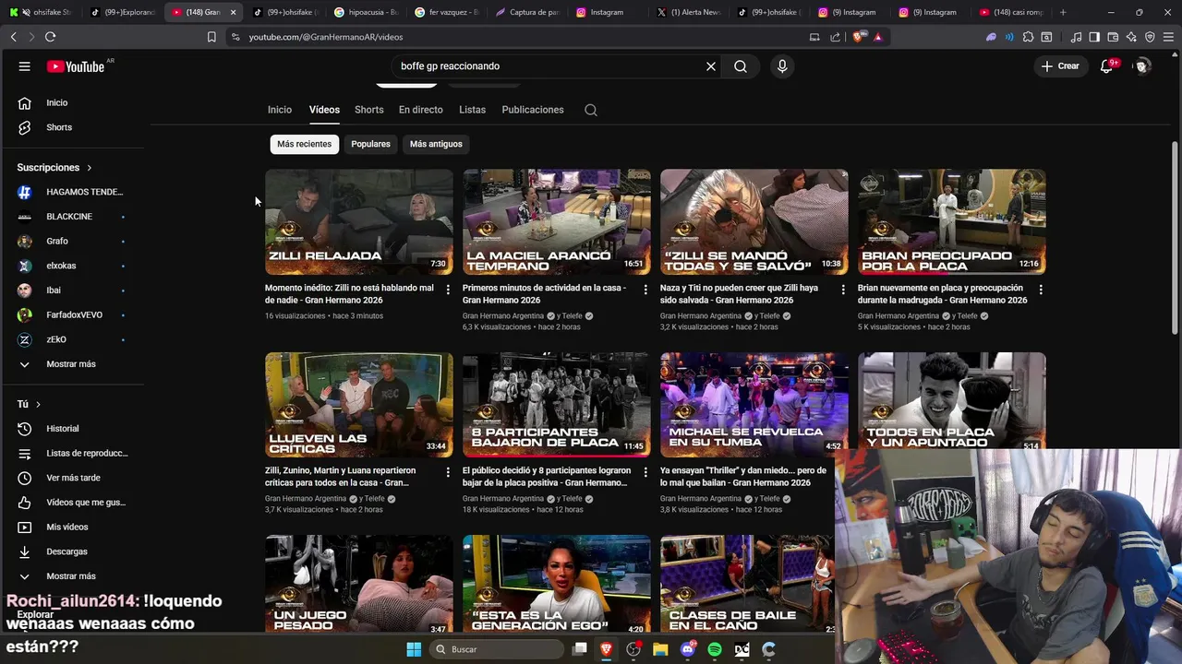Select the Más antiguos filter chip
This screenshot has height=664, width=1182.
tap(436, 144)
